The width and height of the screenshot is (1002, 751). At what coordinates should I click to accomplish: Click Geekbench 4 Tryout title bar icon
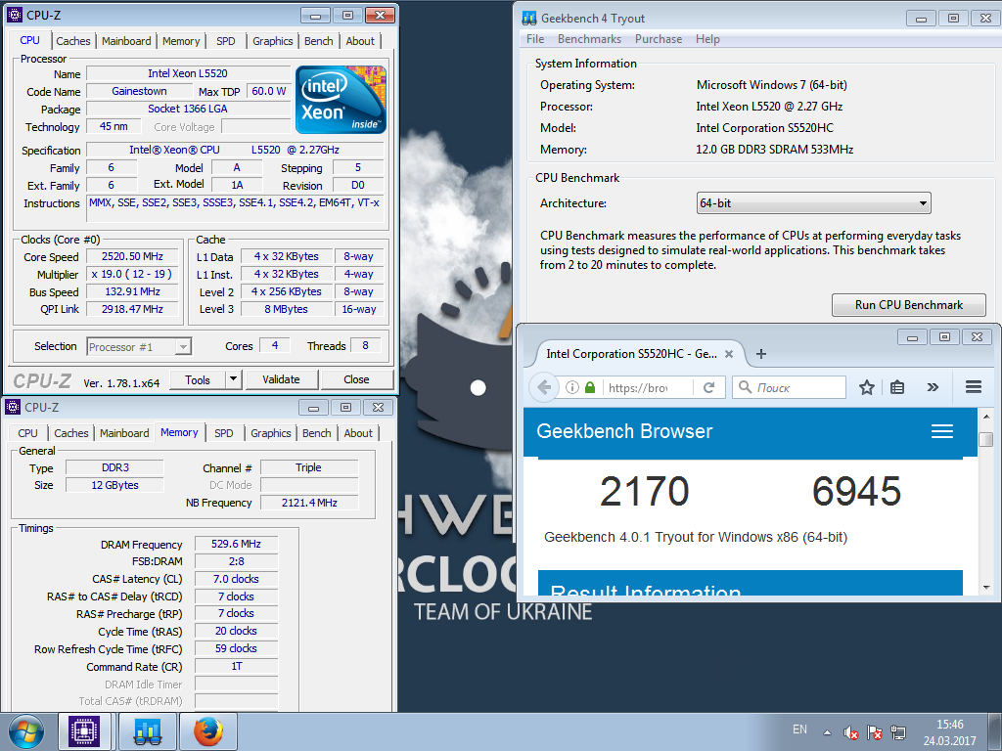point(529,18)
